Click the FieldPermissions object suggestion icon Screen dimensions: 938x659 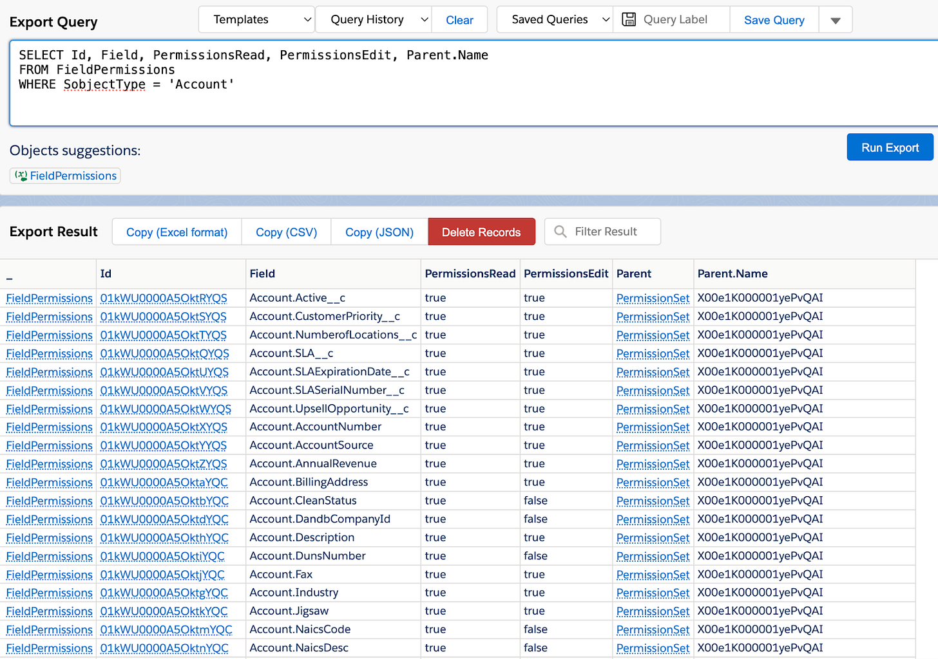click(x=21, y=176)
